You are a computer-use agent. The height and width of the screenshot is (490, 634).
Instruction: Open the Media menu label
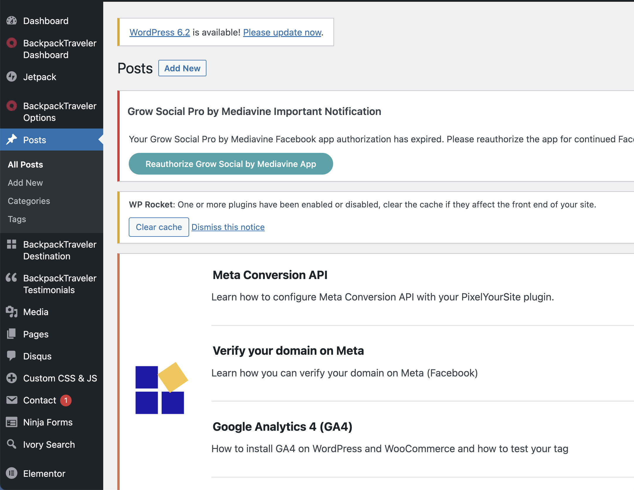click(x=36, y=312)
